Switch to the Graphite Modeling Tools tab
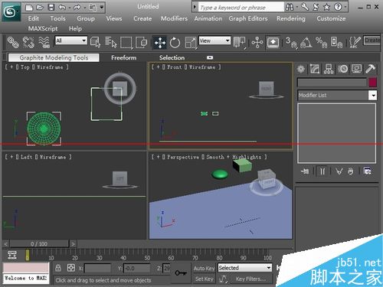Image resolution: width=383 pixels, height=287 pixels. pyautogui.click(x=54, y=57)
